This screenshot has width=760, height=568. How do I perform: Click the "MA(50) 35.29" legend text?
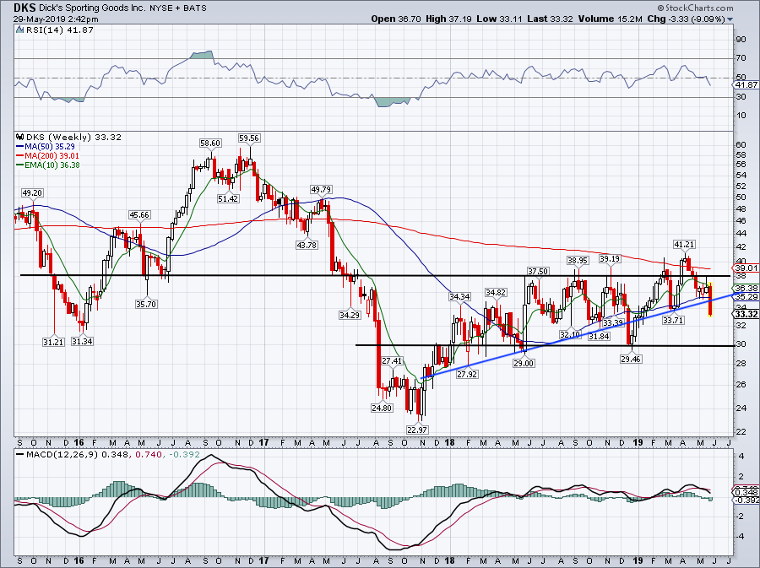coord(51,146)
